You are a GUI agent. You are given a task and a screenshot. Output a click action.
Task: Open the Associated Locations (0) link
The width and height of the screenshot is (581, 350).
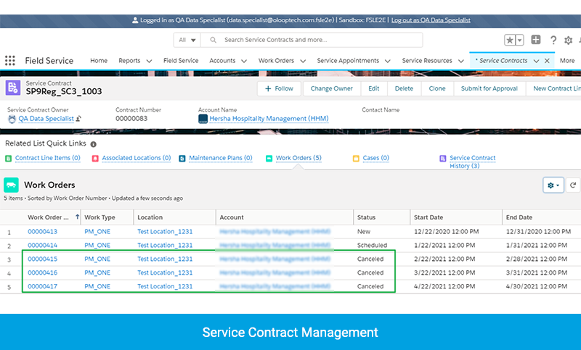137,158
